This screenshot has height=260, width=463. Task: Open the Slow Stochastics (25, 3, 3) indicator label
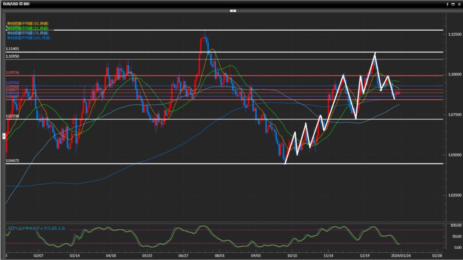36,228
